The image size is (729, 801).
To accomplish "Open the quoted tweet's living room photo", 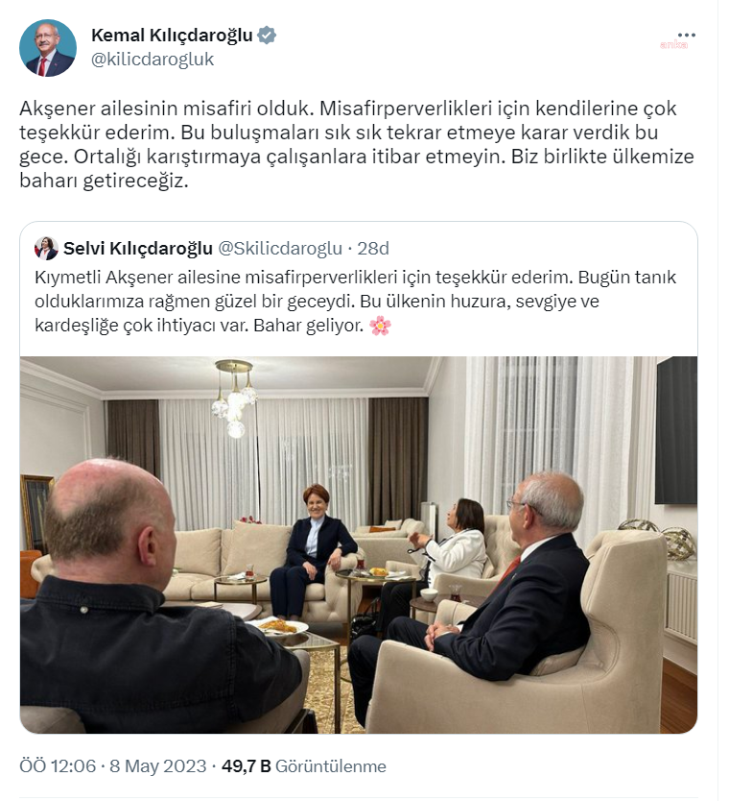I will pyautogui.click(x=359, y=545).
